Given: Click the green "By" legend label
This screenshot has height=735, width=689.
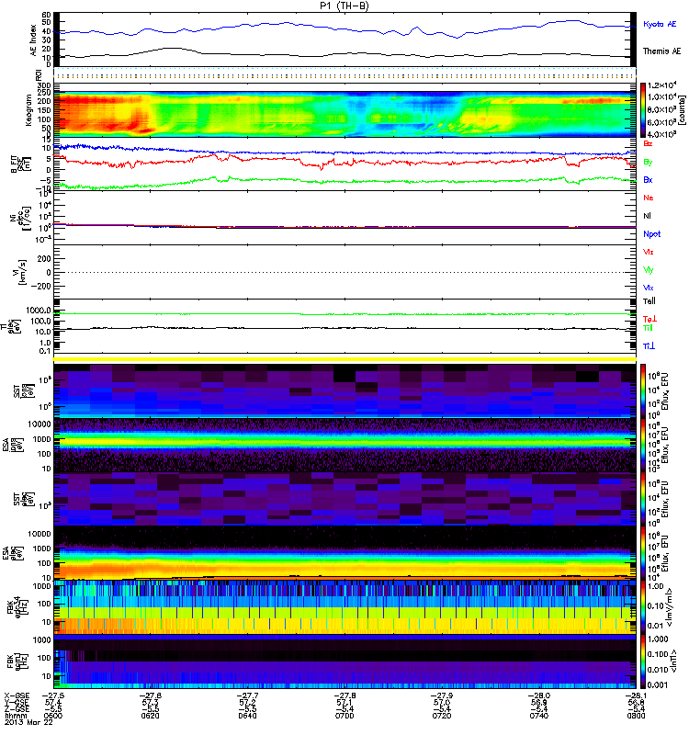Looking at the screenshot, I should click(x=648, y=163).
